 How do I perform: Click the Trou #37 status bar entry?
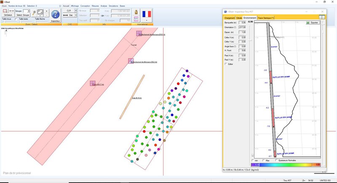click(286, 180)
